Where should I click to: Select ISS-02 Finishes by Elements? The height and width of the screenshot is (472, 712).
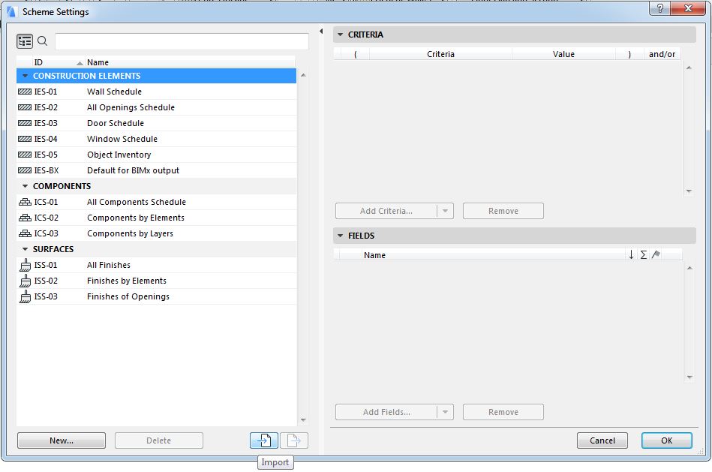(157, 281)
